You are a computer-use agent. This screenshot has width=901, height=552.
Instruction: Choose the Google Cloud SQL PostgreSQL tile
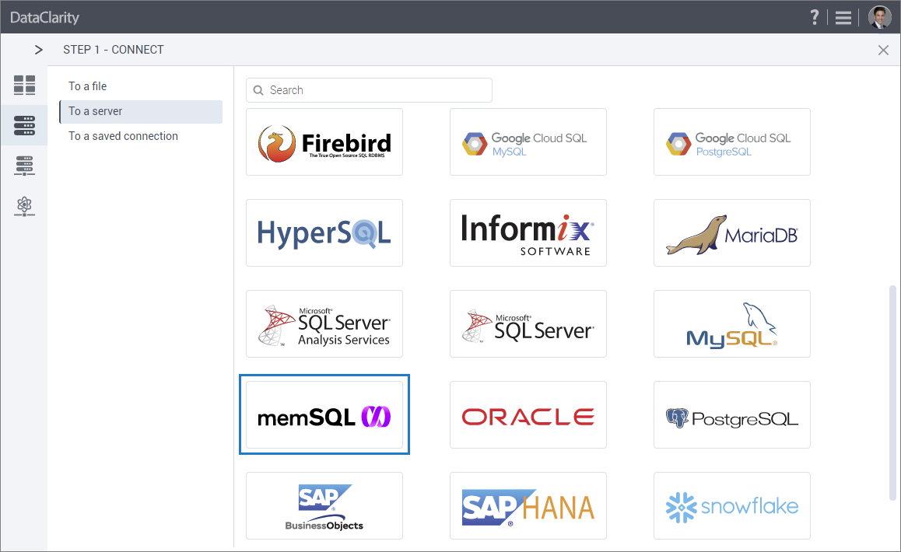point(731,141)
